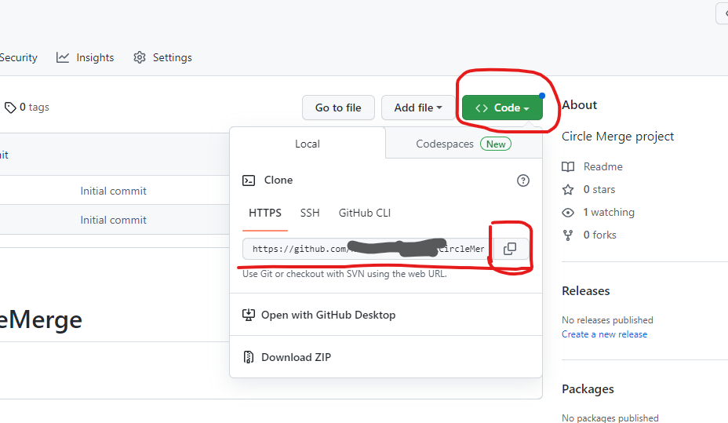Click Create a new release link
The image size is (728, 423).
[604, 334]
